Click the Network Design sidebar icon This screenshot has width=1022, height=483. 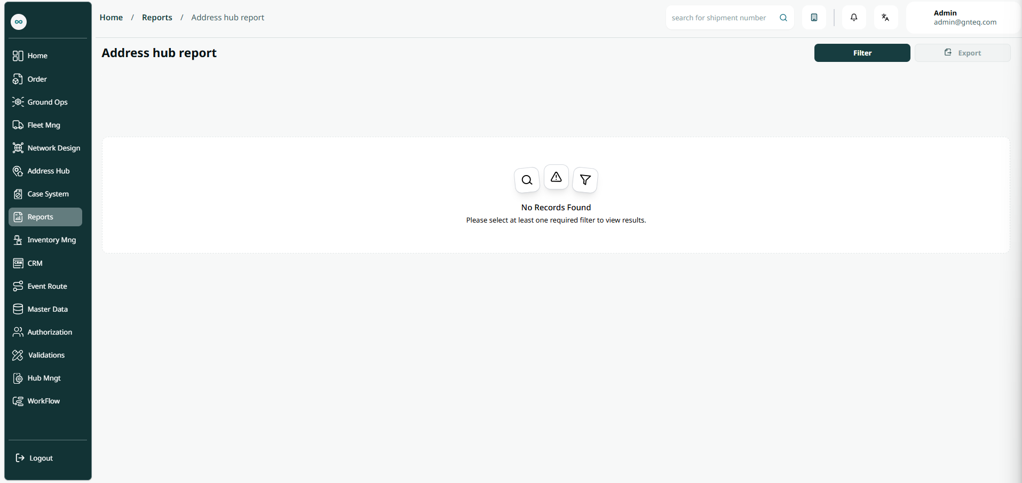[18, 148]
